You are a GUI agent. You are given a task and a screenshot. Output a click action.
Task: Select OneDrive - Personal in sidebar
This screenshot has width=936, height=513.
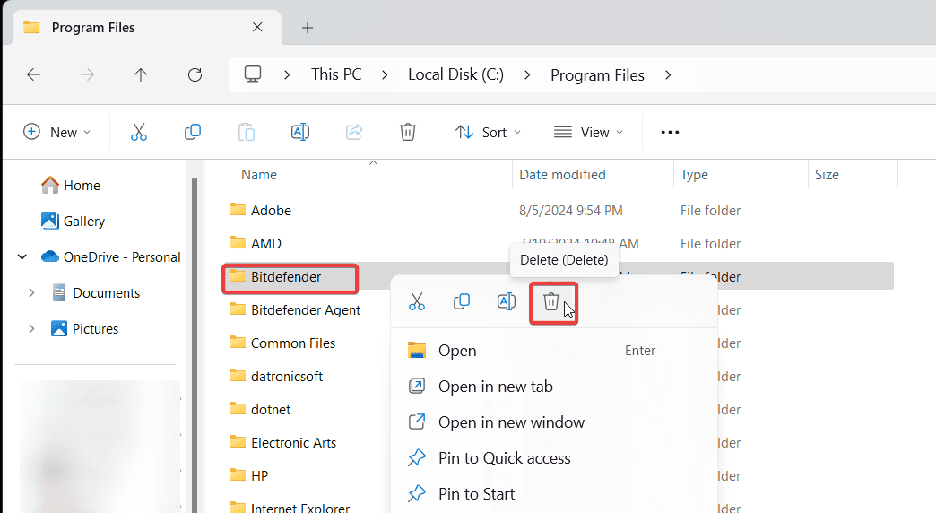coord(110,256)
